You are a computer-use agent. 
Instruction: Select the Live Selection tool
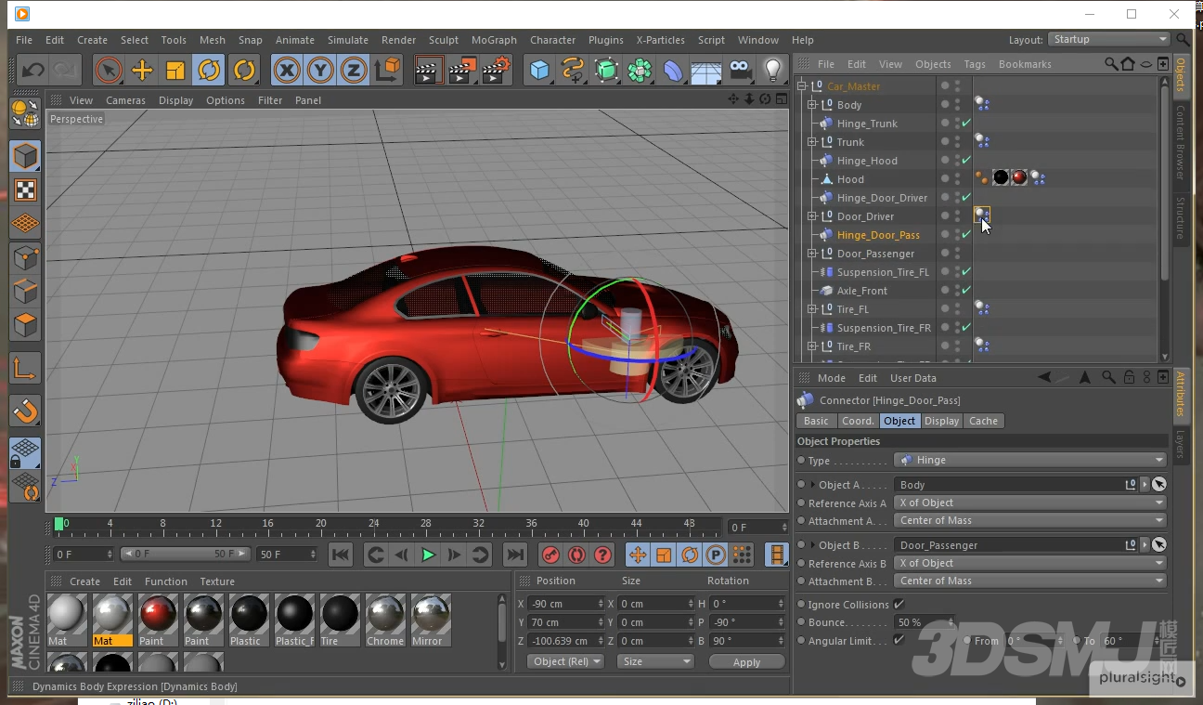click(x=109, y=70)
